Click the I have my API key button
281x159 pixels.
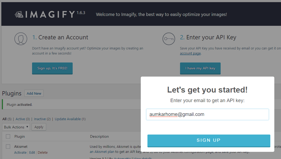pyautogui.click(x=200, y=68)
